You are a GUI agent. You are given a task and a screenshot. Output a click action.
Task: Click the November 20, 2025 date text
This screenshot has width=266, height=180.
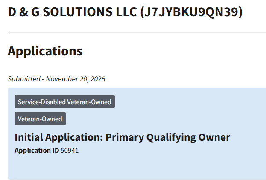tap(76, 79)
